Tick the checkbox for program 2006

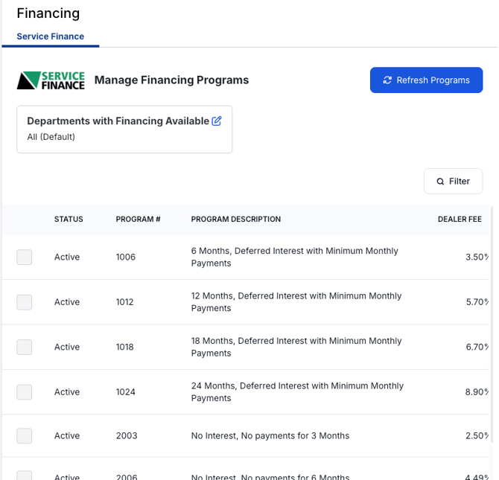24,476
